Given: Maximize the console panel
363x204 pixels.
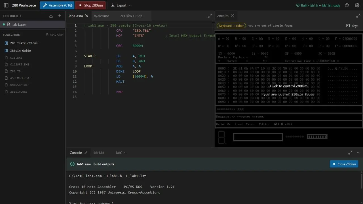Looking at the screenshot, I should (350, 152).
